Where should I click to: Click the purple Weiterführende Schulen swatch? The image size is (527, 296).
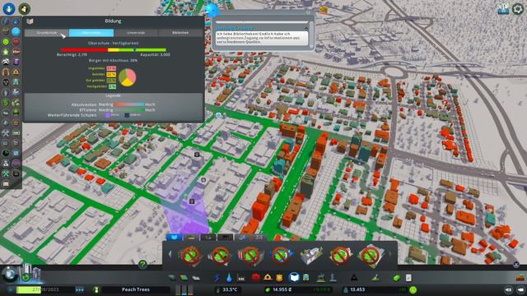(108, 115)
